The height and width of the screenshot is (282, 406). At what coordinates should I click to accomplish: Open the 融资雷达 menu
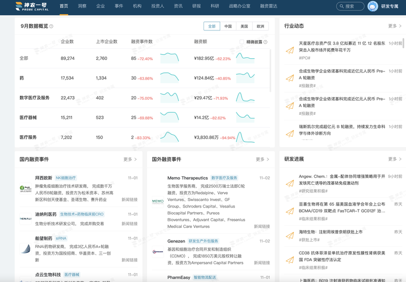[268, 6]
